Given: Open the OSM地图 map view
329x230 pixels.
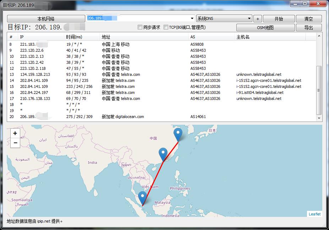Looking at the screenshot, I should pyautogui.click(x=265, y=27).
